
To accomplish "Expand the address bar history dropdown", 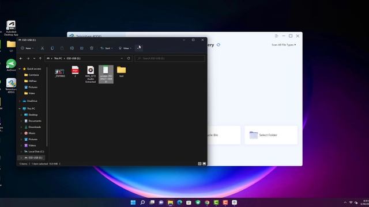I will [x=122, y=59].
